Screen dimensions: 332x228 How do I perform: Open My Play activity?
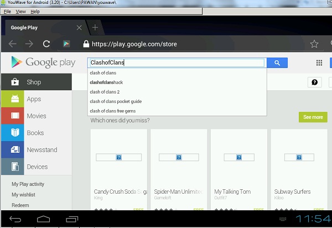click(28, 184)
